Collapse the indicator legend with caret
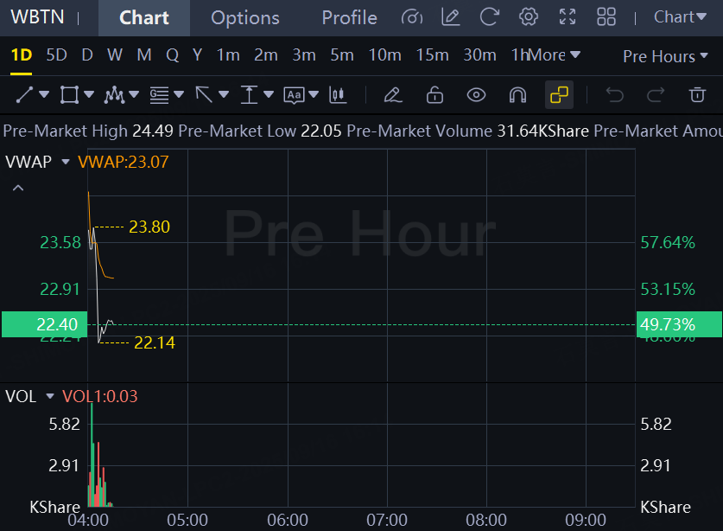 click(x=18, y=188)
